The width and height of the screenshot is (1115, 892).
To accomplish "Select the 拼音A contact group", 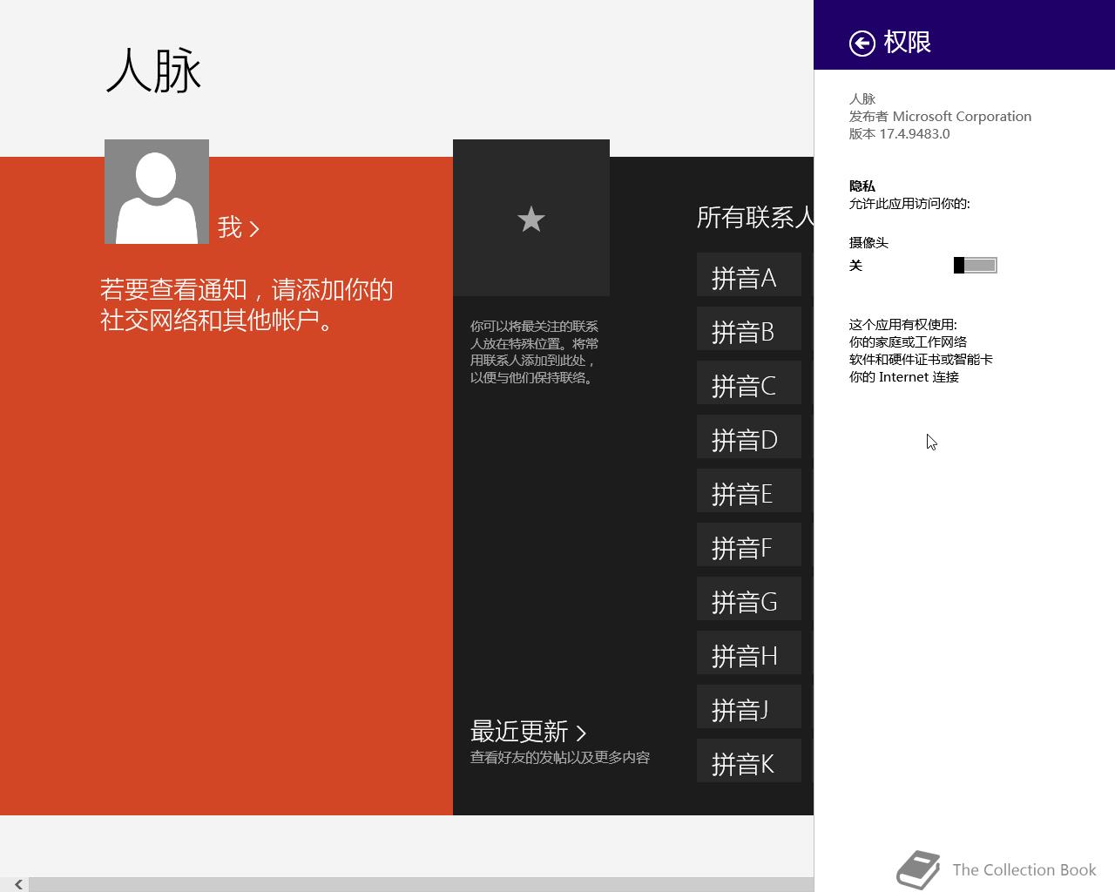I will [749, 274].
